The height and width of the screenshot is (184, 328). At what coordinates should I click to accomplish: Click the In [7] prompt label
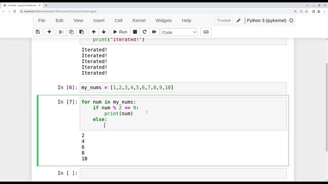[x=68, y=102]
